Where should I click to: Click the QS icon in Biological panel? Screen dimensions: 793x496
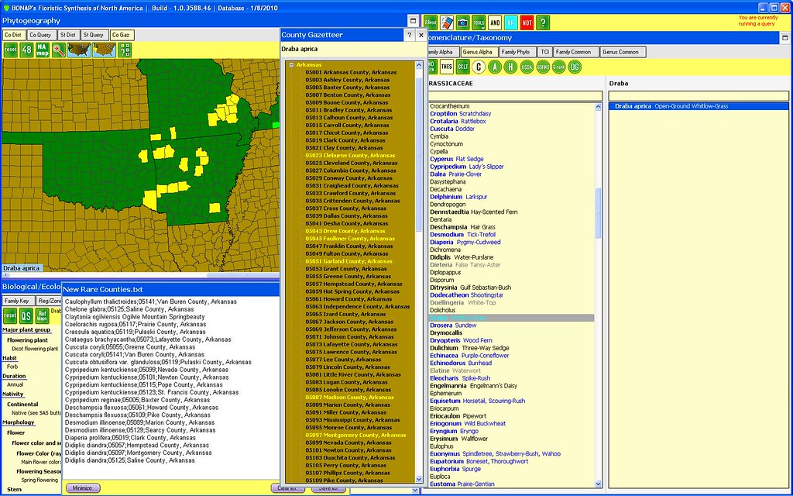26,315
